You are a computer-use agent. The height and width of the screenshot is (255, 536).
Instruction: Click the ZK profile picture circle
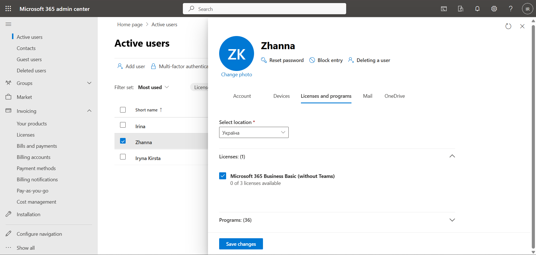click(x=236, y=53)
